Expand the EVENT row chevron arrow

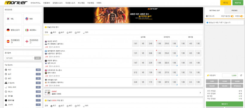[x=200, y=93]
